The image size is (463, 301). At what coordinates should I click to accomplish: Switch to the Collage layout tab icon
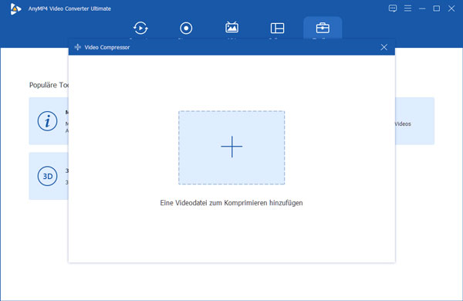277,28
